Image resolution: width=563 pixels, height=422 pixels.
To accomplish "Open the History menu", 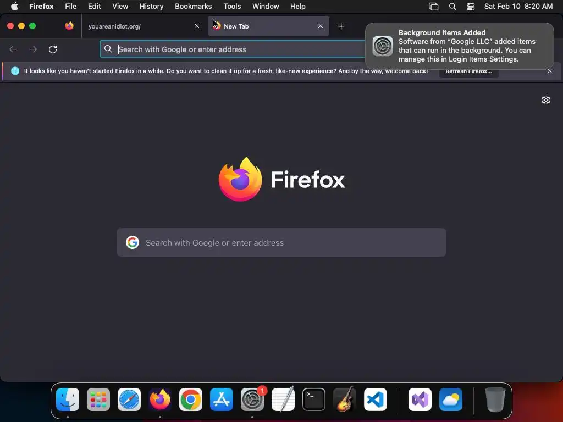I will (x=152, y=7).
